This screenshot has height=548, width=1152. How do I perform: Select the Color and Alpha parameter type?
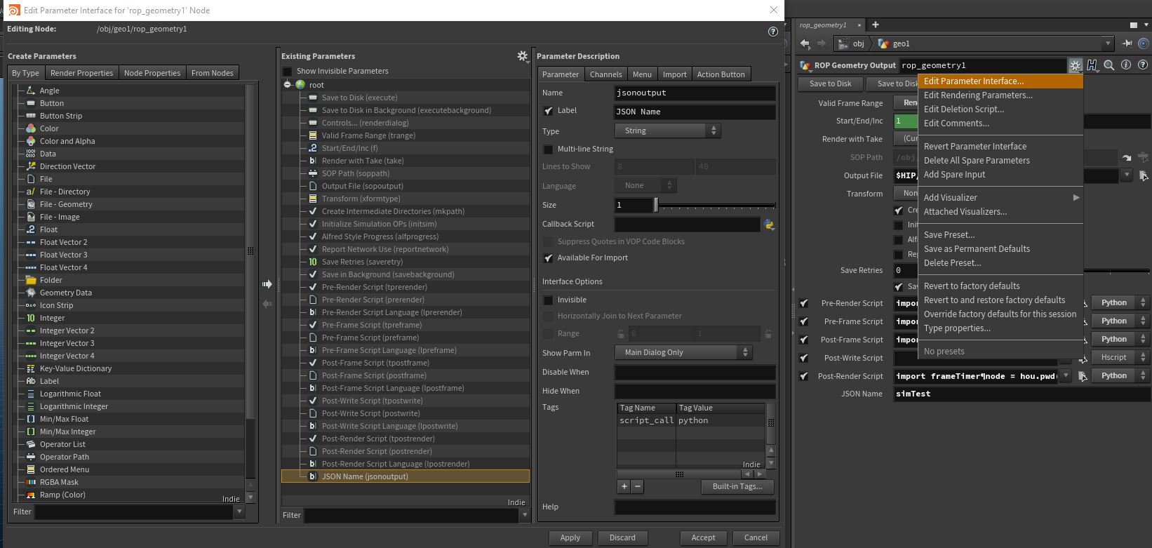coord(67,141)
